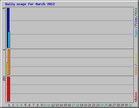Image resolution: width=139 pixels, height=108 pixels.
Task: Click the green Hits bar edge
Action: point(7,28)
